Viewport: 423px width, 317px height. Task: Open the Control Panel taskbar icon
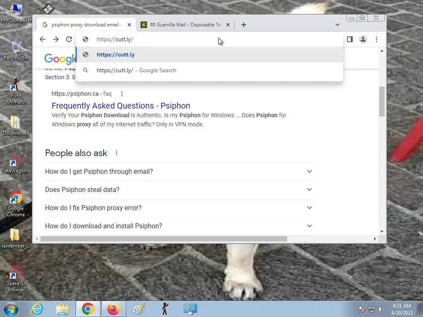190,309
